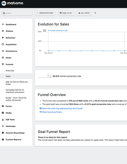127x164 pixels.
Task: Click the Behaviour bell icon
Action: (x=3, y=38)
